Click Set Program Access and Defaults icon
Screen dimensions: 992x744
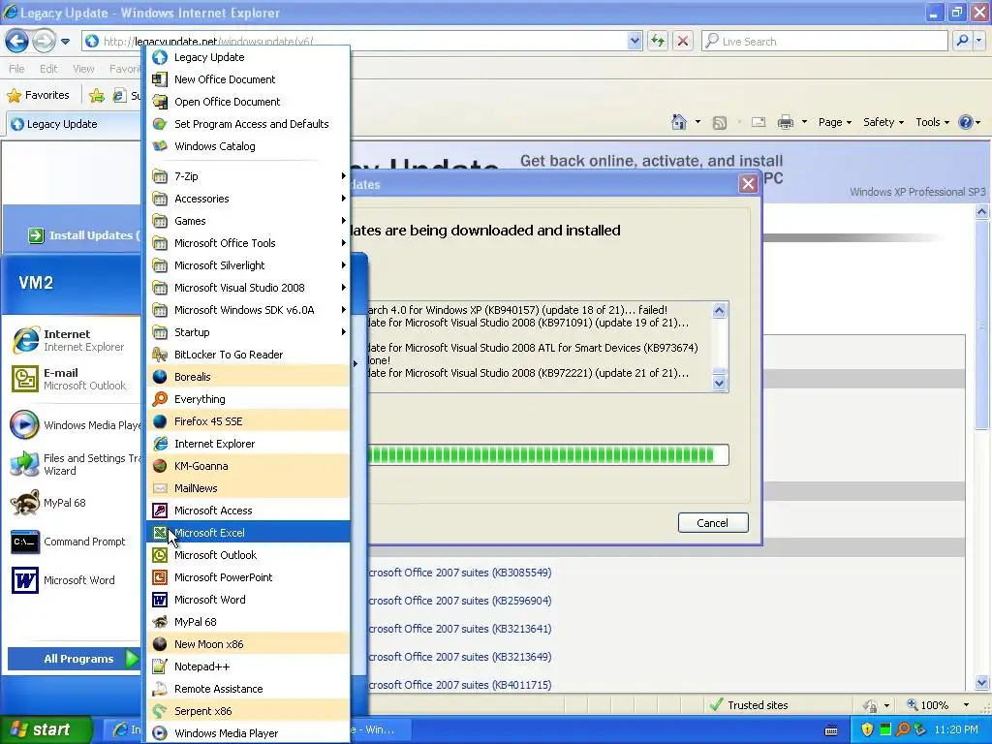pos(160,124)
